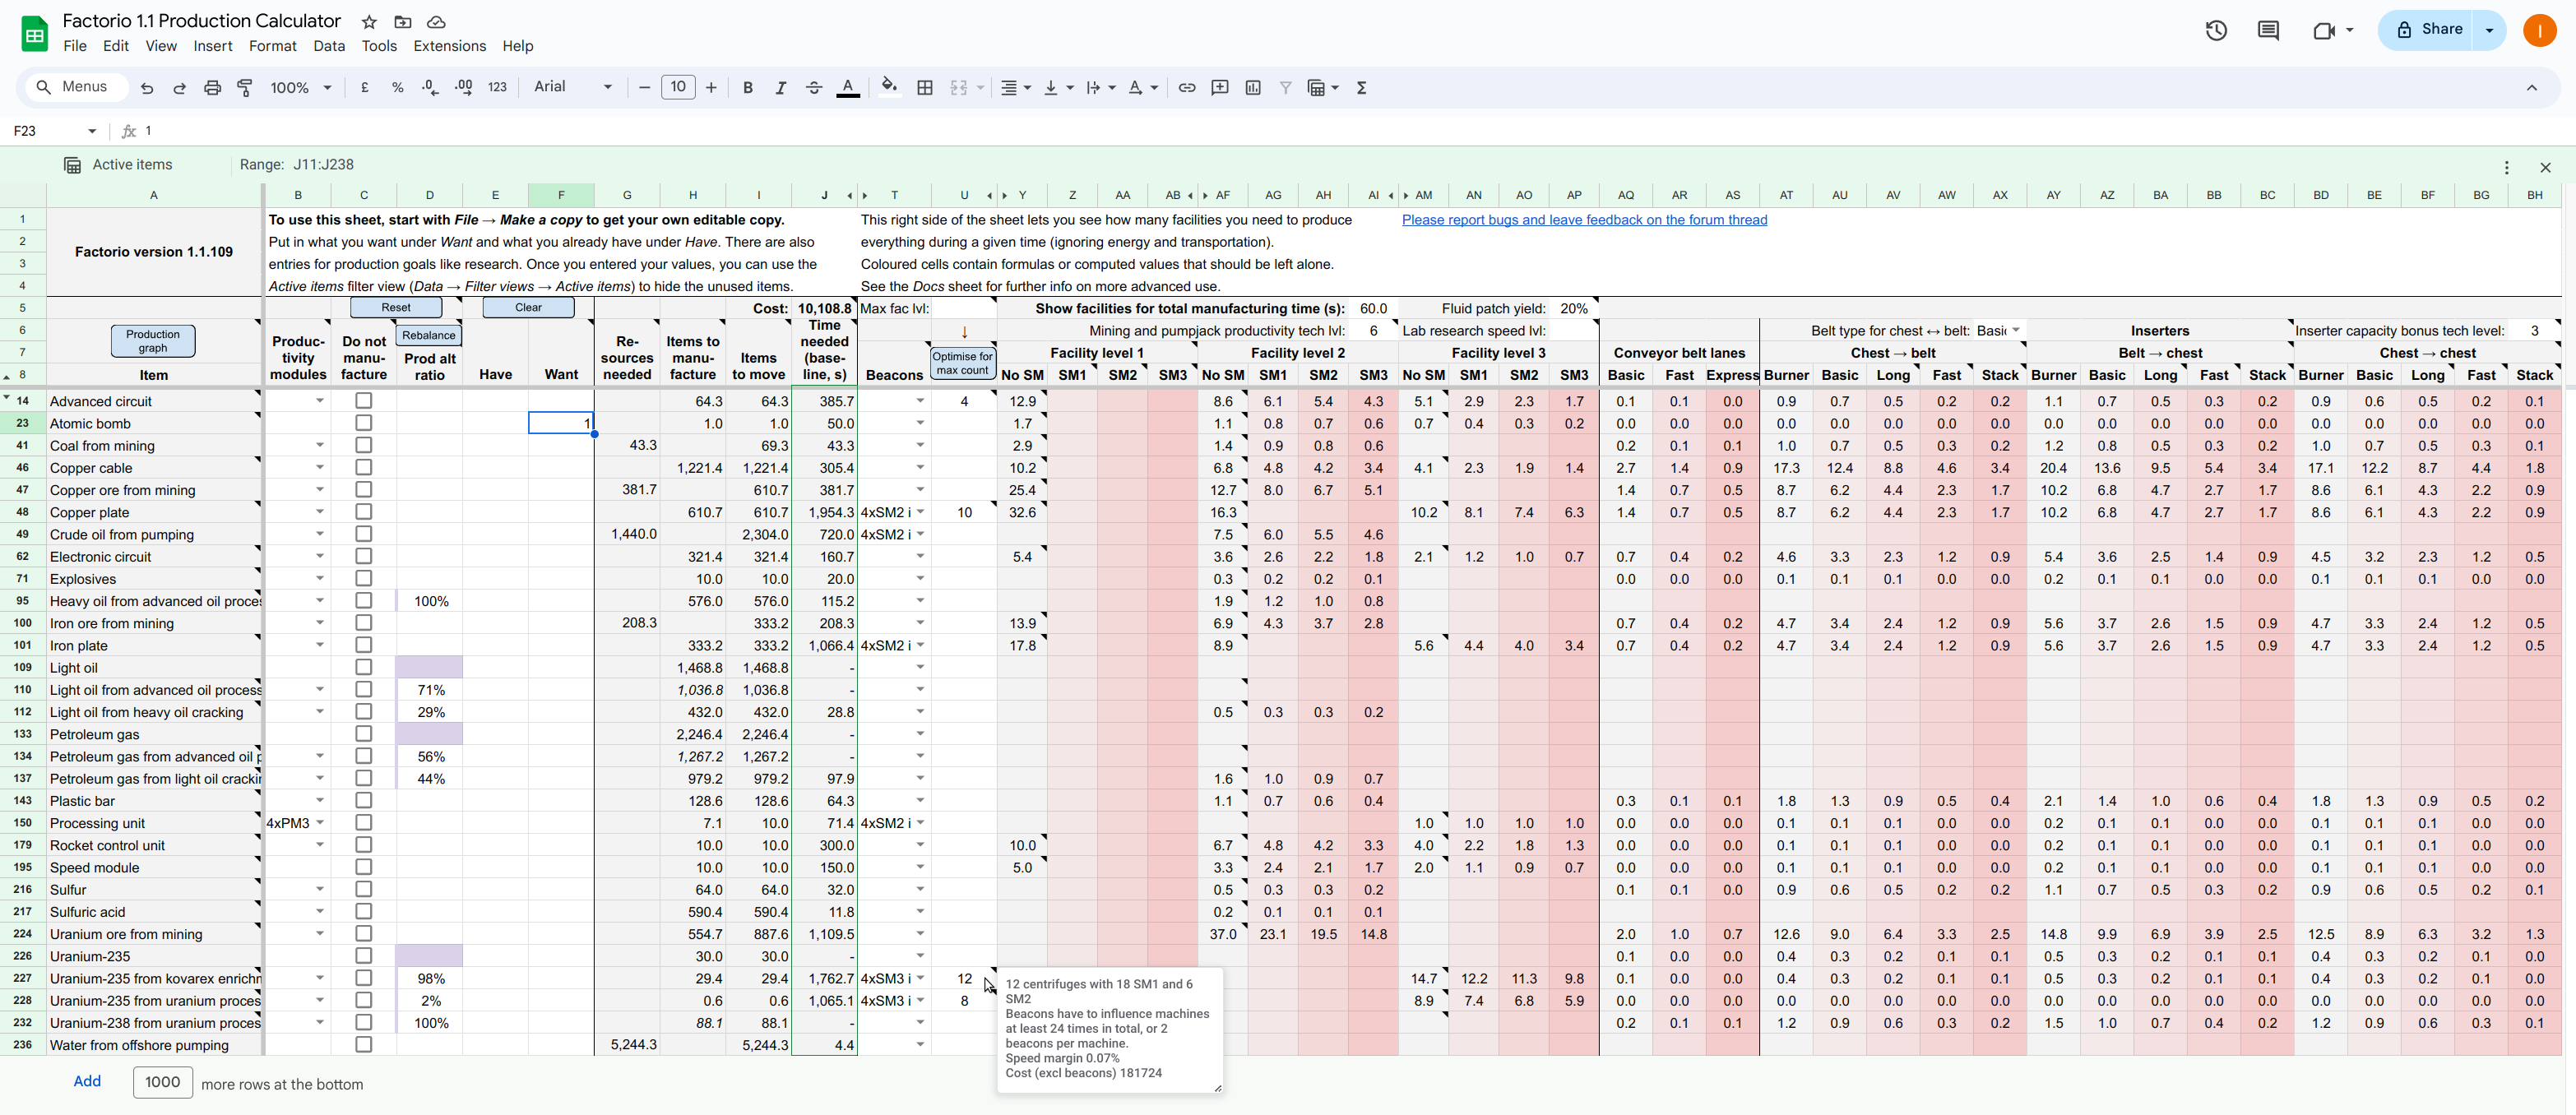Move the document to a folder
Viewport: 2576px width, 1115px height.
click(403, 22)
